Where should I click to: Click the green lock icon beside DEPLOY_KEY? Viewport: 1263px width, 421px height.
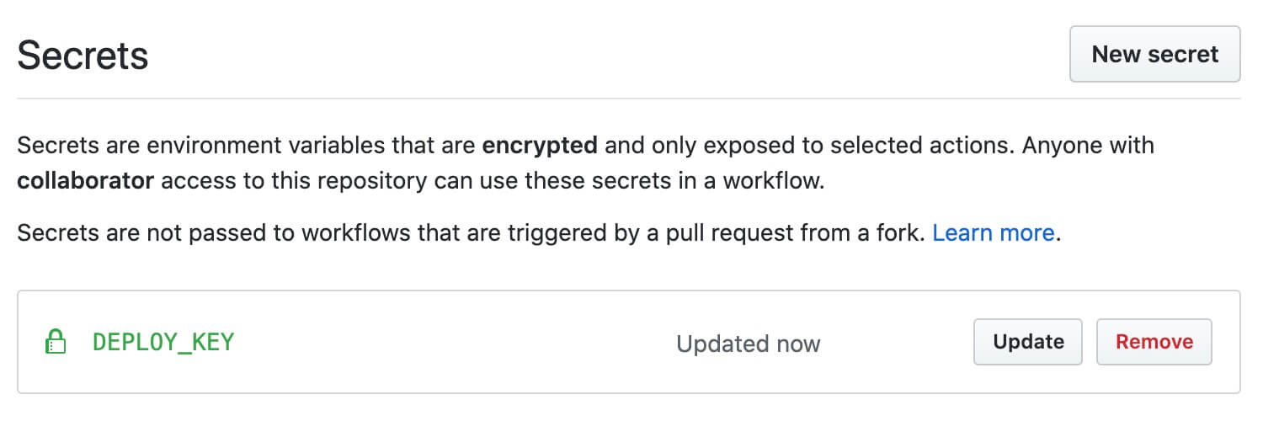tap(55, 342)
